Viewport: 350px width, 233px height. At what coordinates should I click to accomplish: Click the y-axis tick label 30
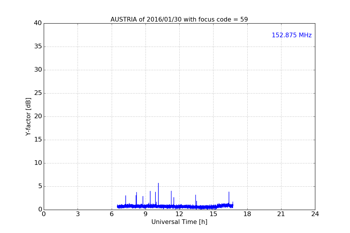point(38,70)
